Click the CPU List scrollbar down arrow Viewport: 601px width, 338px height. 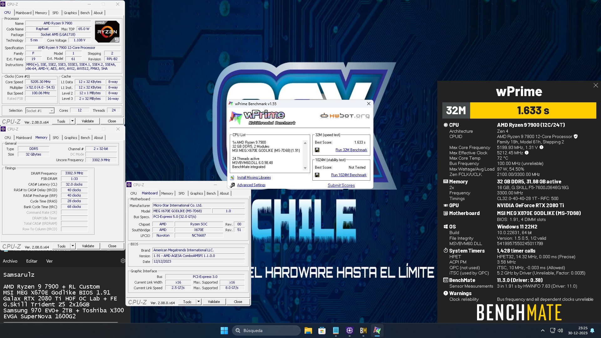[x=305, y=168]
